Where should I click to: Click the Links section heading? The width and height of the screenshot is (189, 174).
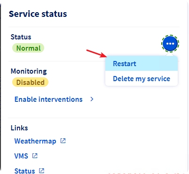[19, 128]
